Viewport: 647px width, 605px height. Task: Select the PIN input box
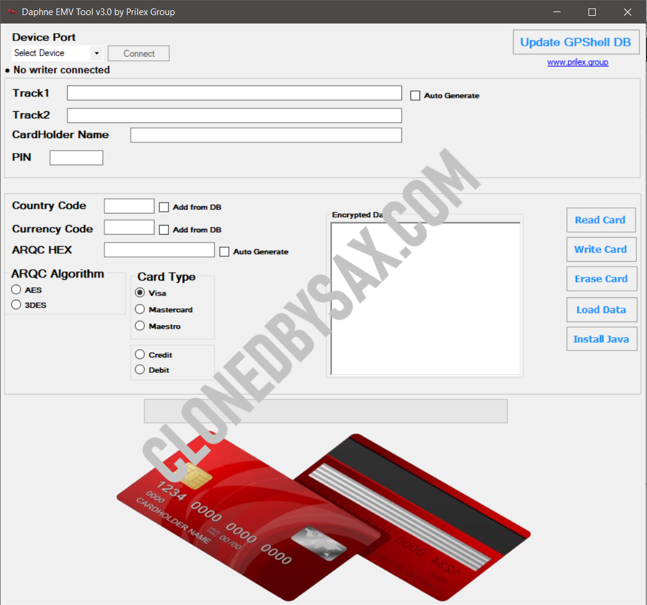click(x=76, y=157)
